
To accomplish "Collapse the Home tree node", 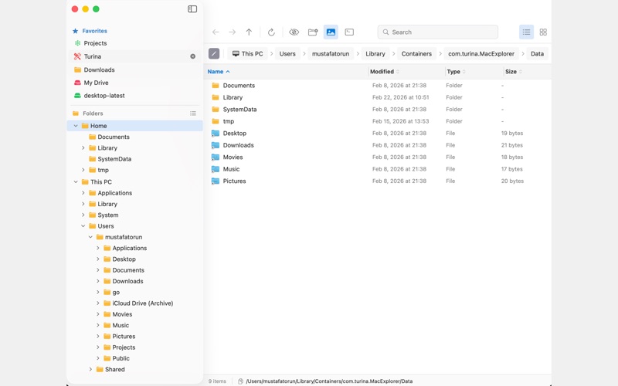I will [x=76, y=126].
